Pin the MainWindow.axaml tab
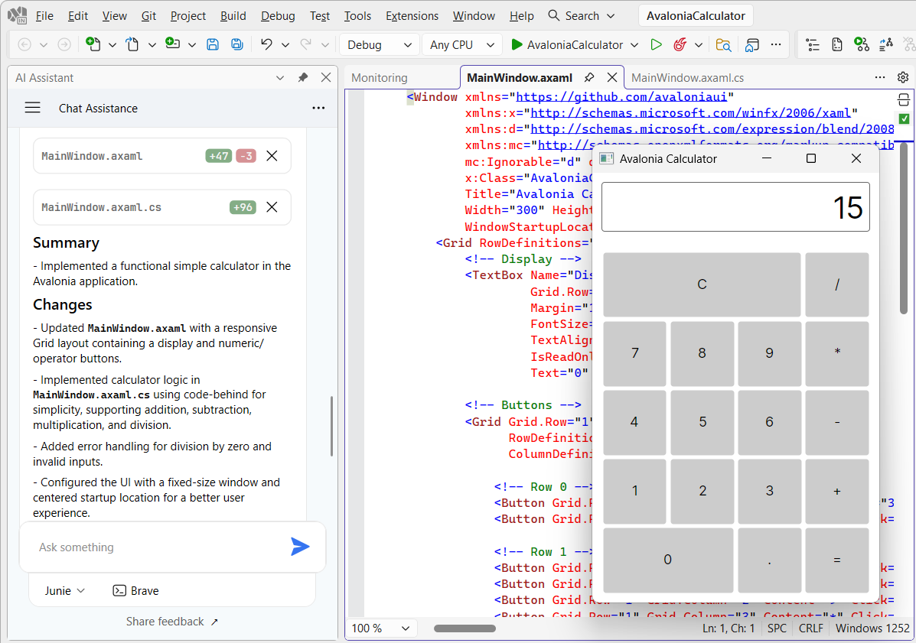Viewport: 916px width, 643px height. (x=589, y=78)
